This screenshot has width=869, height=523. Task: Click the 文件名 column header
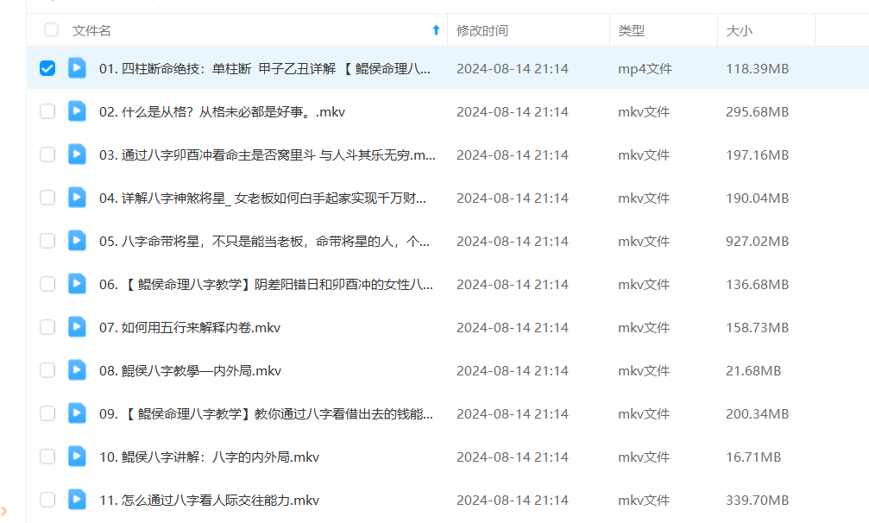92,30
